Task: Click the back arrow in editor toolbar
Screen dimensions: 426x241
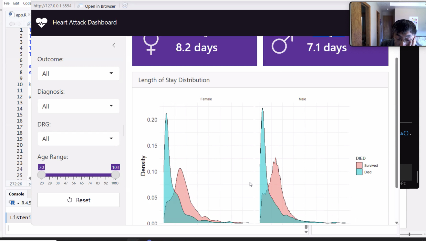Action: point(12,24)
